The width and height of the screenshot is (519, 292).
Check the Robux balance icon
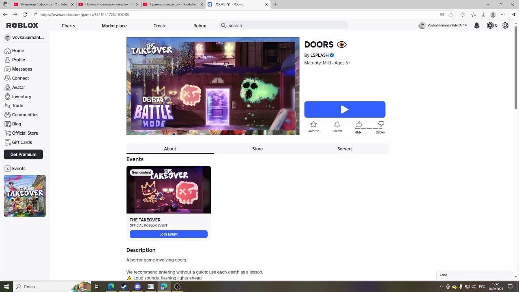click(490, 26)
